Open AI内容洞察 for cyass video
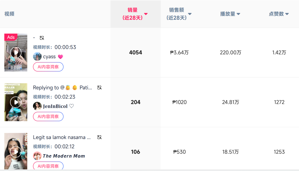 pos(48,67)
